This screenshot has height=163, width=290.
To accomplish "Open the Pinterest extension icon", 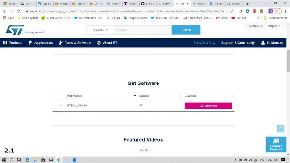I will [x=254, y=11].
